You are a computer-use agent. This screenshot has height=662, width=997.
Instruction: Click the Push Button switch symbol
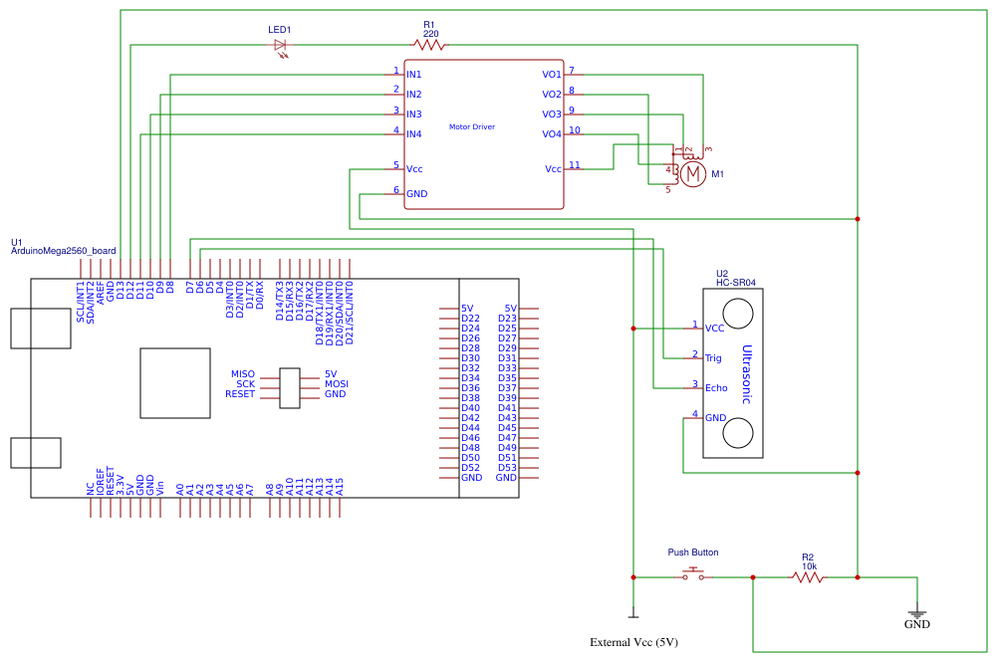(693, 574)
